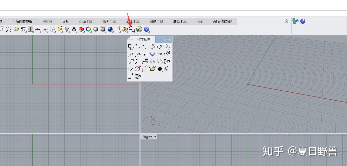Click the dotted list with hand icon
This screenshot has height=166, width=347.
(x=145, y=69)
